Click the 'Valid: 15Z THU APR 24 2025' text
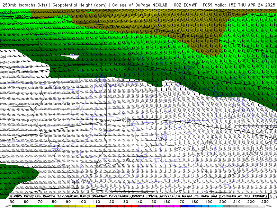Viewport: 277px width, 208px height. pos(245,5)
